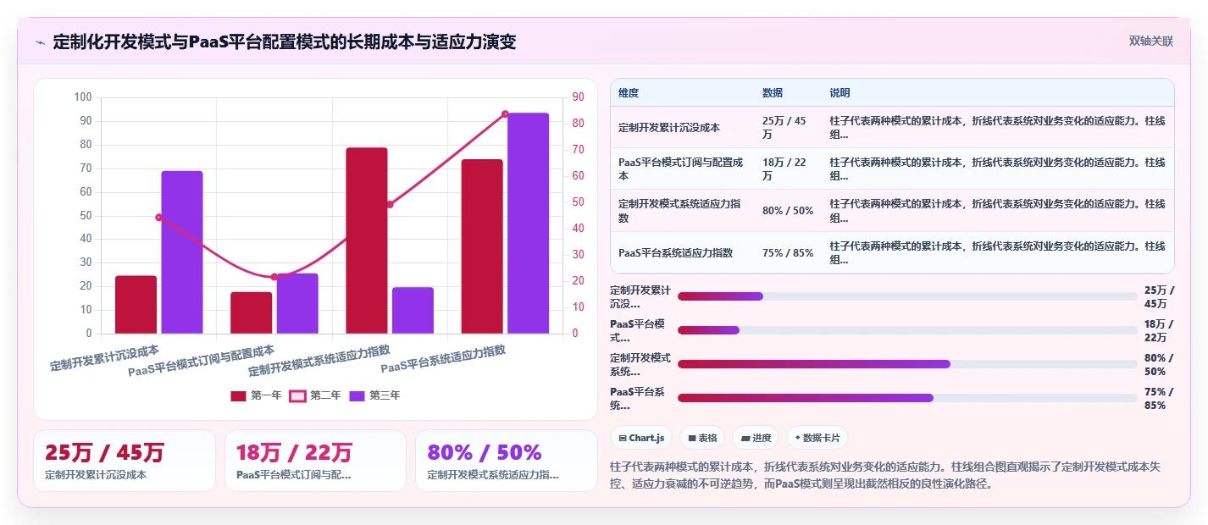1208x525 pixels.
Task: Select the Chart.js tag chip
Action: 641,438
